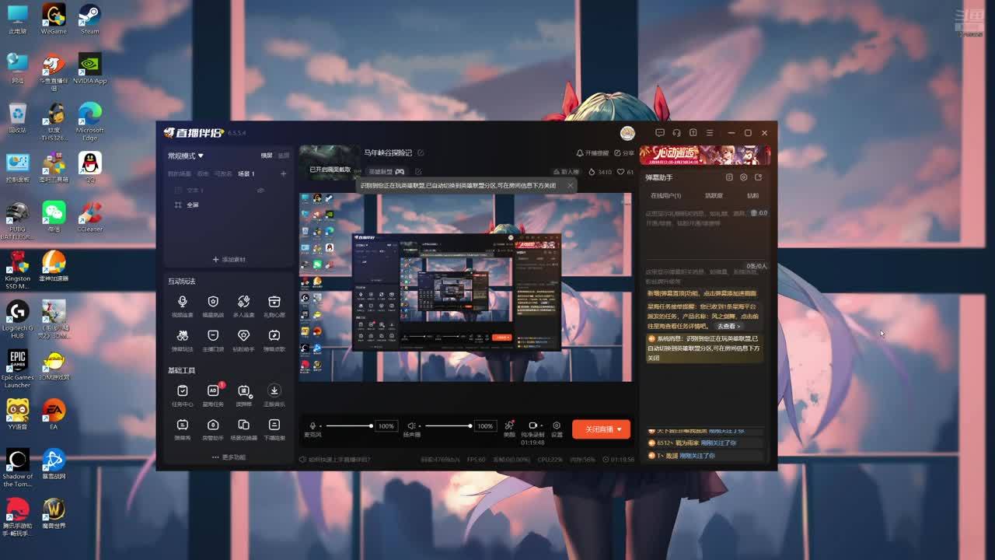Image resolution: width=995 pixels, height=560 pixels.
Task: Expand the 常规模式 mode dropdown
Action: click(186, 156)
